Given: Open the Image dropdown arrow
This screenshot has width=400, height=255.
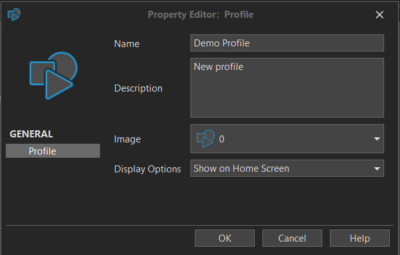Looking at the screenshot, I should coord(376,139).
